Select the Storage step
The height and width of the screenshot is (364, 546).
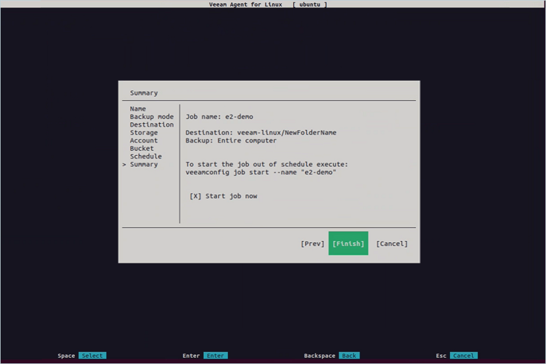click(x=144, y=133)
